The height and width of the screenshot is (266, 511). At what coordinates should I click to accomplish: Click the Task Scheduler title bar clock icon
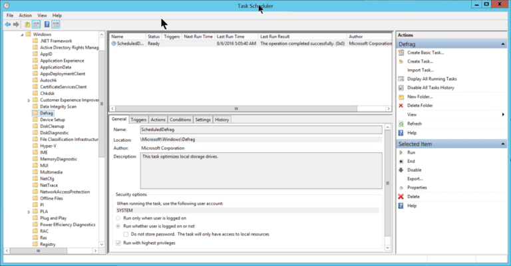[x=6, y=5]
